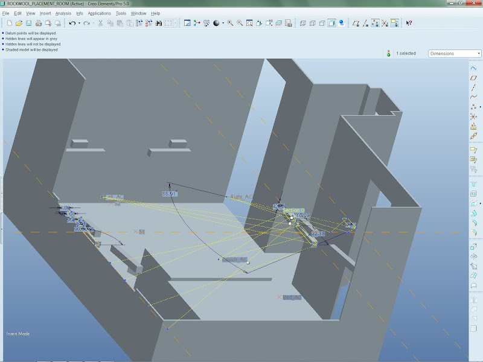The width and height of the screenshot is (483, 362).
Task: Open a file with the folder icon
Action: (x=19, y=23)
